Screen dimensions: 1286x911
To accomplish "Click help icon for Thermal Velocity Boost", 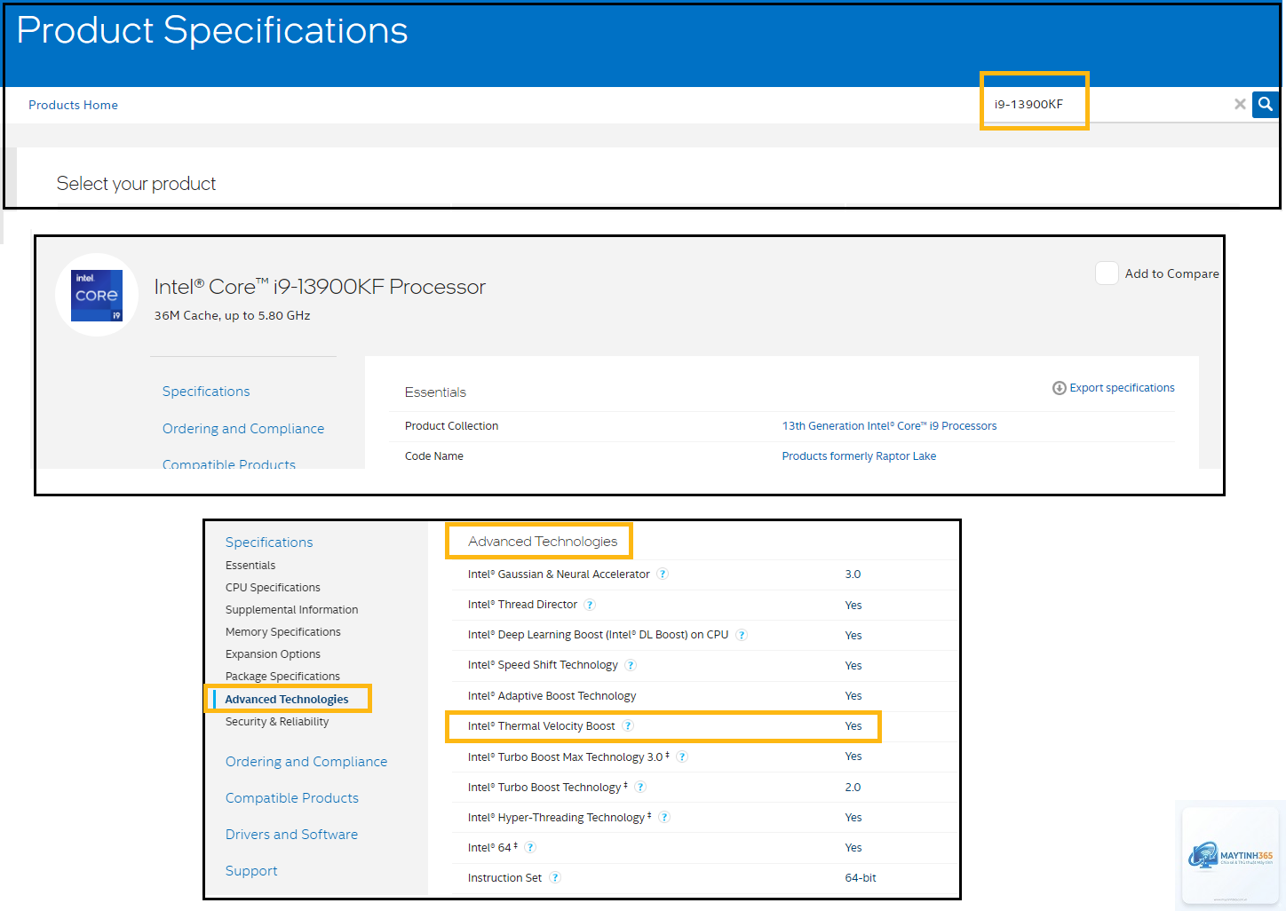I will point(628,726).
